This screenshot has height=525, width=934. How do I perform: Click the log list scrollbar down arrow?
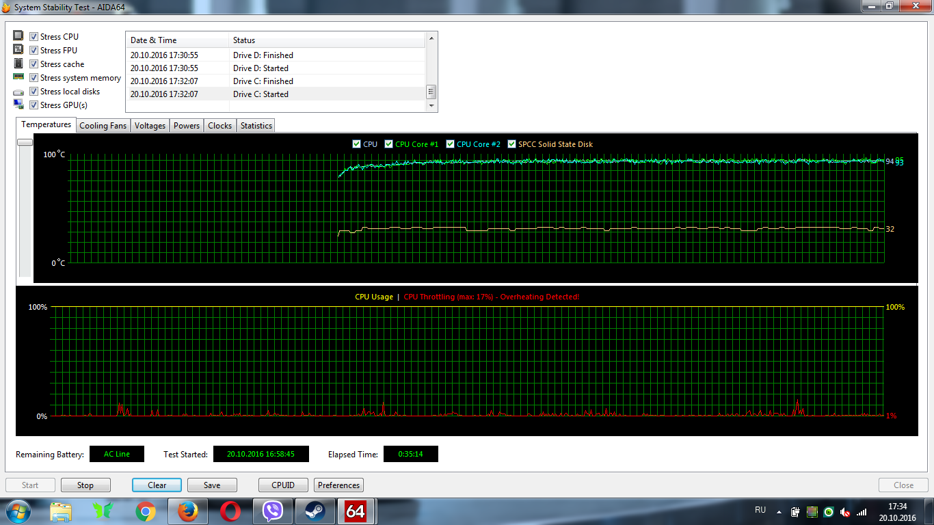431,106
